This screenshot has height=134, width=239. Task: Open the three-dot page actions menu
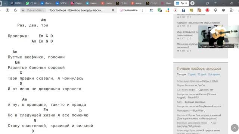pyautogui.click(x=142, y=10)
